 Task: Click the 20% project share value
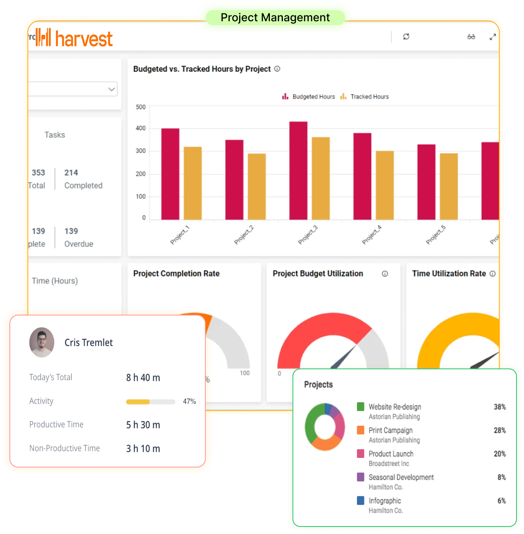click(500, 454)
